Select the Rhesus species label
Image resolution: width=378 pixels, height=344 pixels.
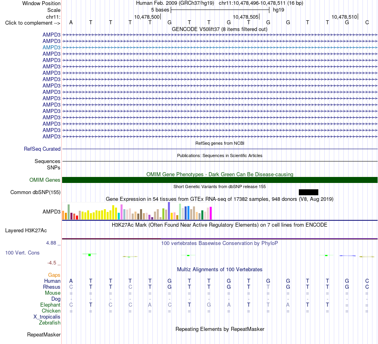[x=52, y=287]
